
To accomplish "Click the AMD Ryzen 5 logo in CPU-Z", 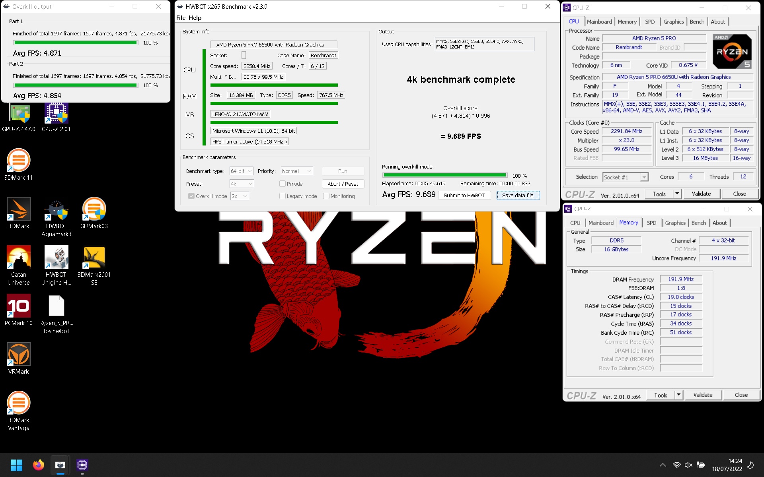I will click(732, 52).
